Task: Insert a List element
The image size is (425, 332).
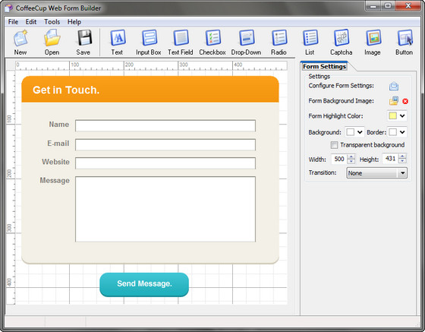Action: 310,43
